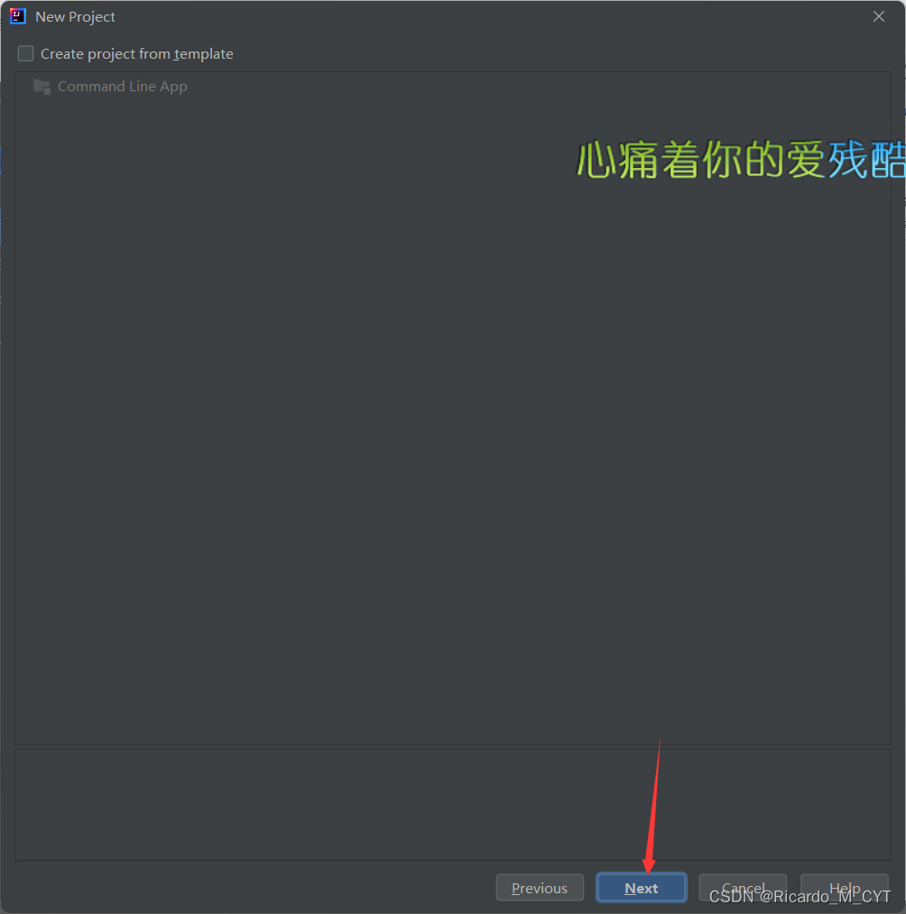Go back with the Previous button
Viewport: 906px width, 914px height.
point(540,887)
